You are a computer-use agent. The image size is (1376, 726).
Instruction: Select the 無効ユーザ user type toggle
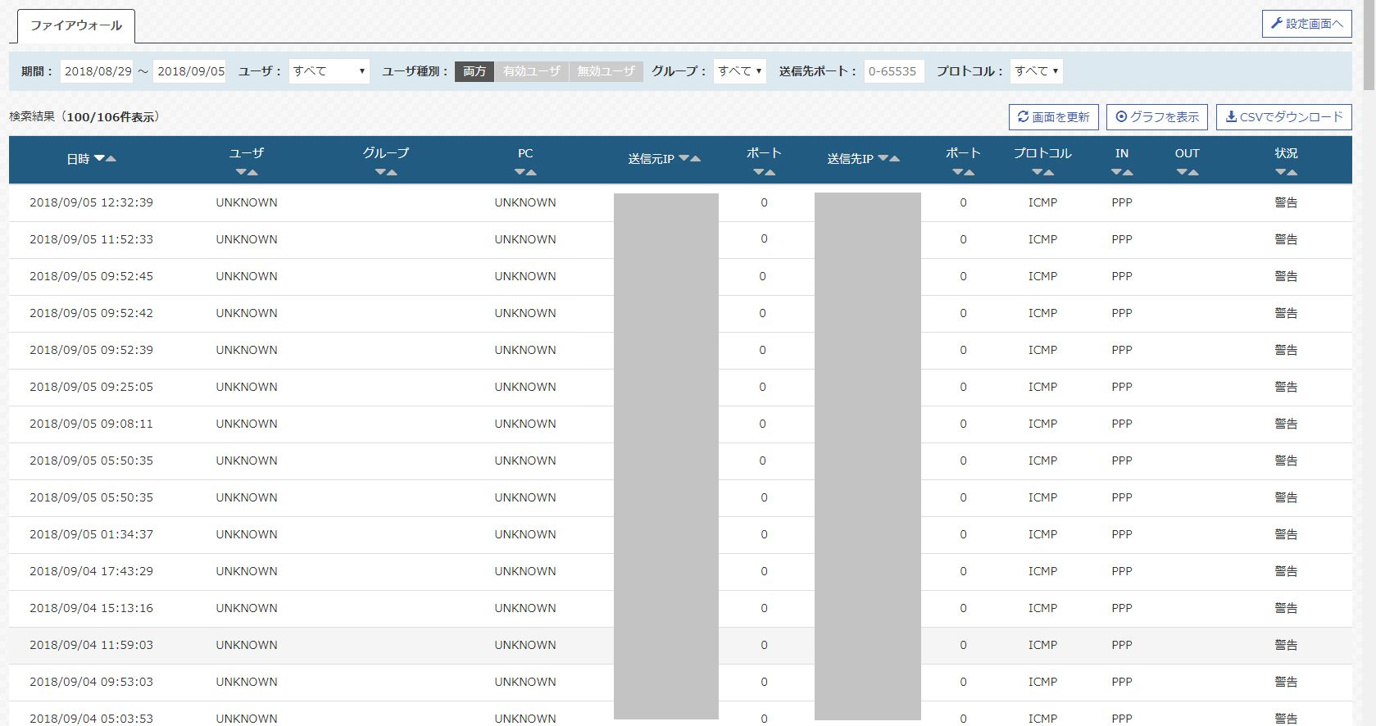(x=606, y=71)
